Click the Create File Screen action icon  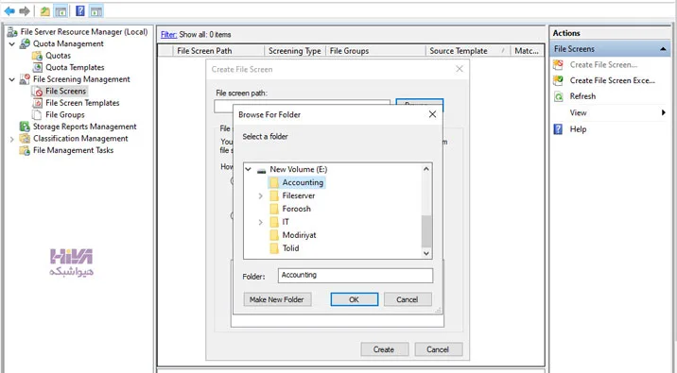tap(558, 64)
